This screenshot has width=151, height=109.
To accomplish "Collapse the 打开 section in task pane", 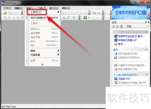I will (x=146, y=32).
